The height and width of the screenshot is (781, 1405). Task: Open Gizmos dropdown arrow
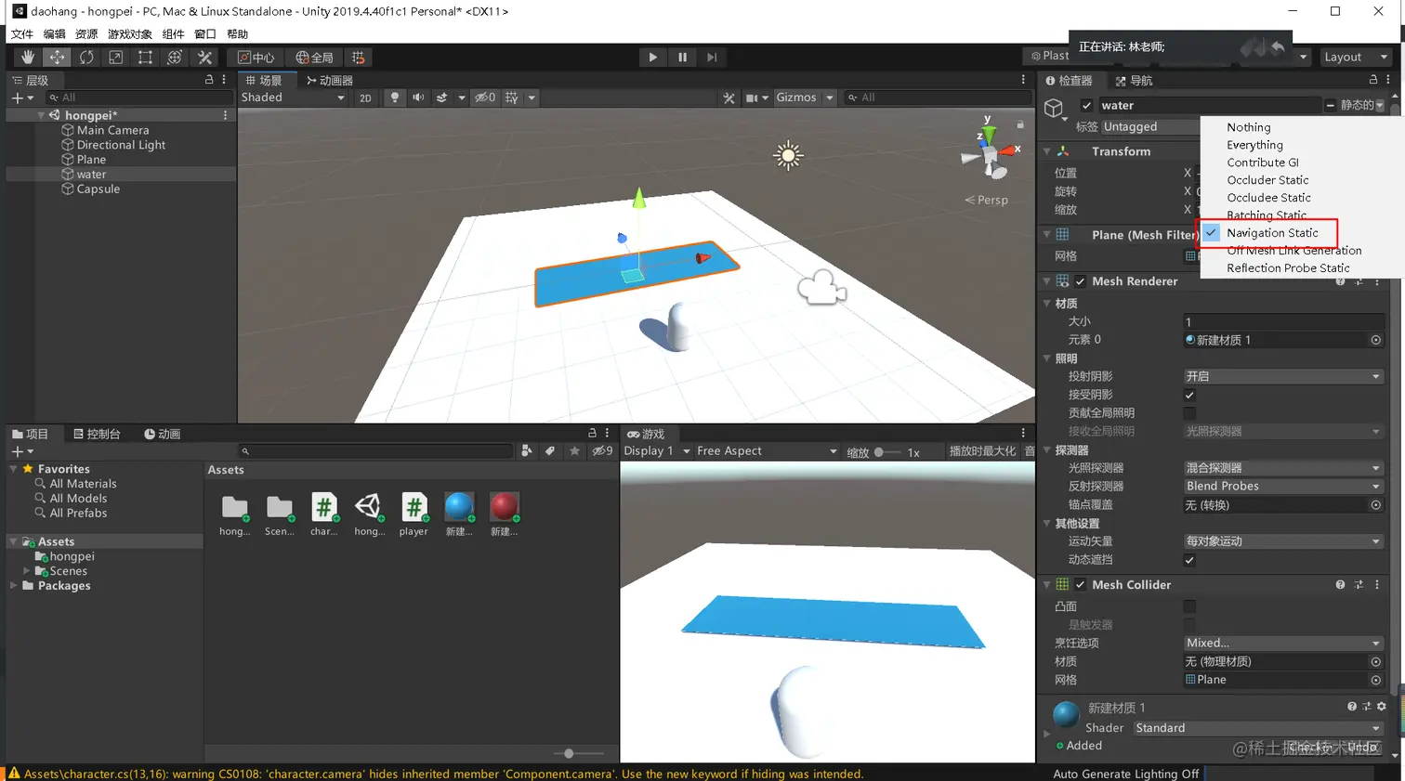point(829,98)
